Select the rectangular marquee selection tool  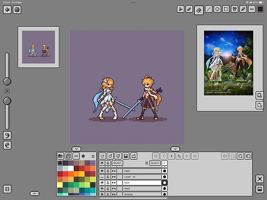point(226,9)
